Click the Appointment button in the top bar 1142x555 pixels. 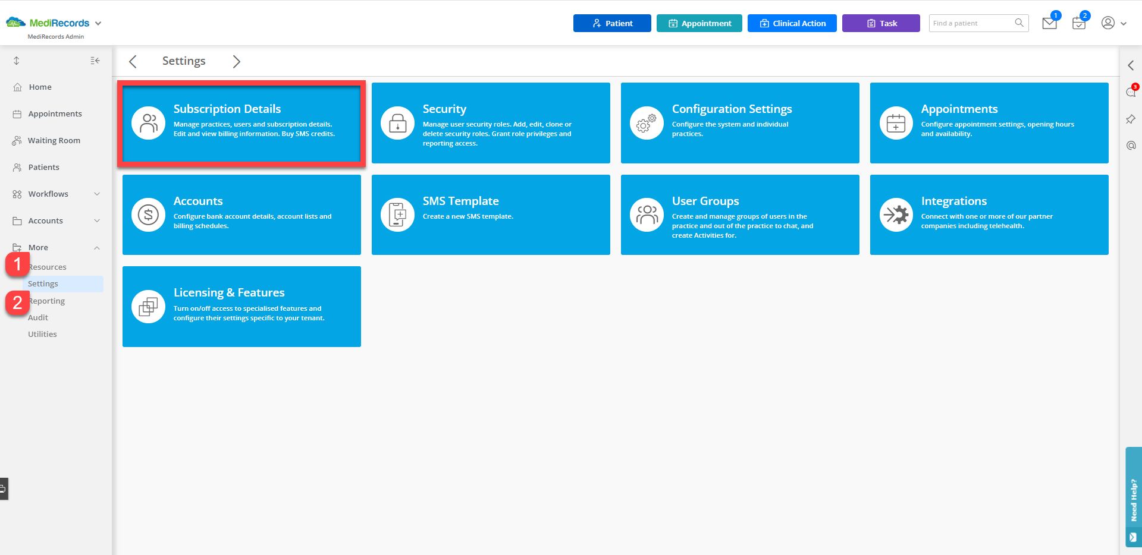pos(699,23)
